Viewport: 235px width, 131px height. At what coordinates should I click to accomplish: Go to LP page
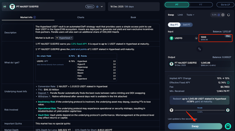point(225,5)
